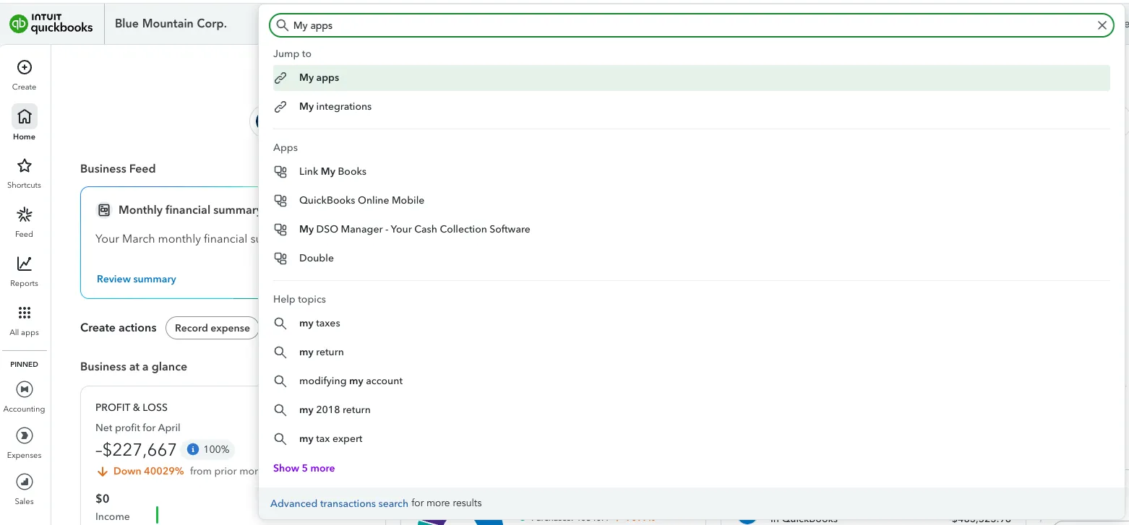Viewport: 1129px width, 525px height.
Task: Click the Monthly financial summary card icon
Action: [104, 210]
